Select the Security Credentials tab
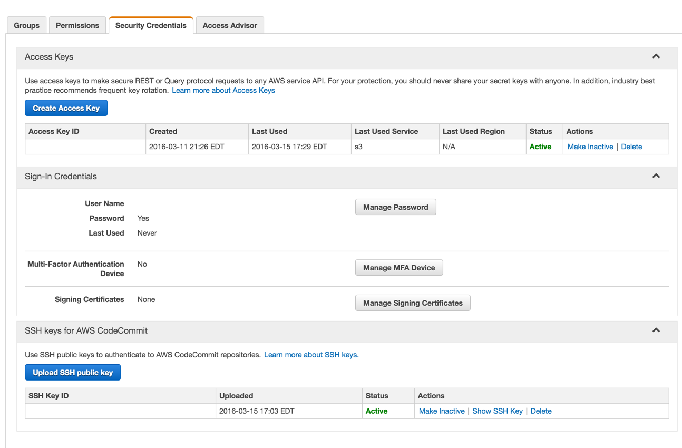682x448 pixels. point(151,25)
